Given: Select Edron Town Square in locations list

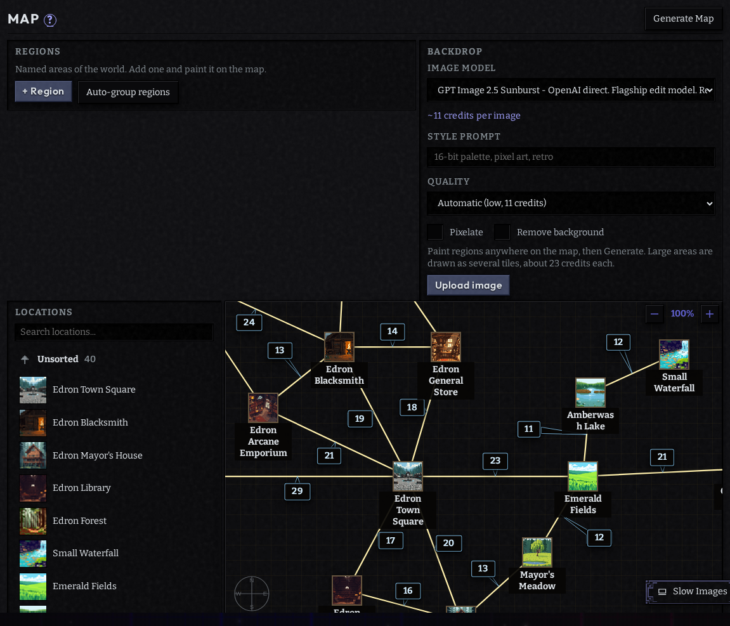Looking at the screenshot, I should pyautogui.click(x=114, y=389).
